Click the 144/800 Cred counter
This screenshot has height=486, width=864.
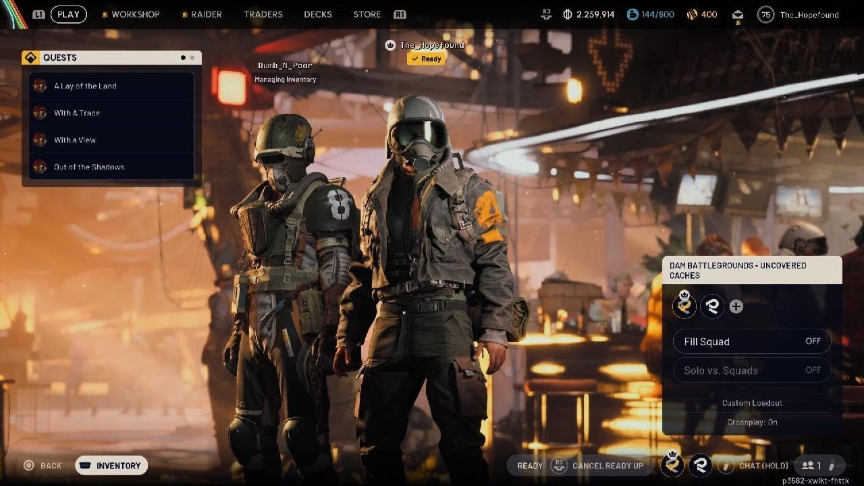(x=657, y=14)
